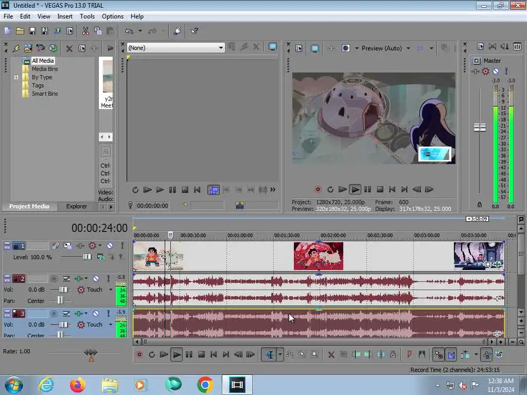The image size is (527, 395).
Task: Click the Copy icon in main toolbar
Action: coord(98,31)
